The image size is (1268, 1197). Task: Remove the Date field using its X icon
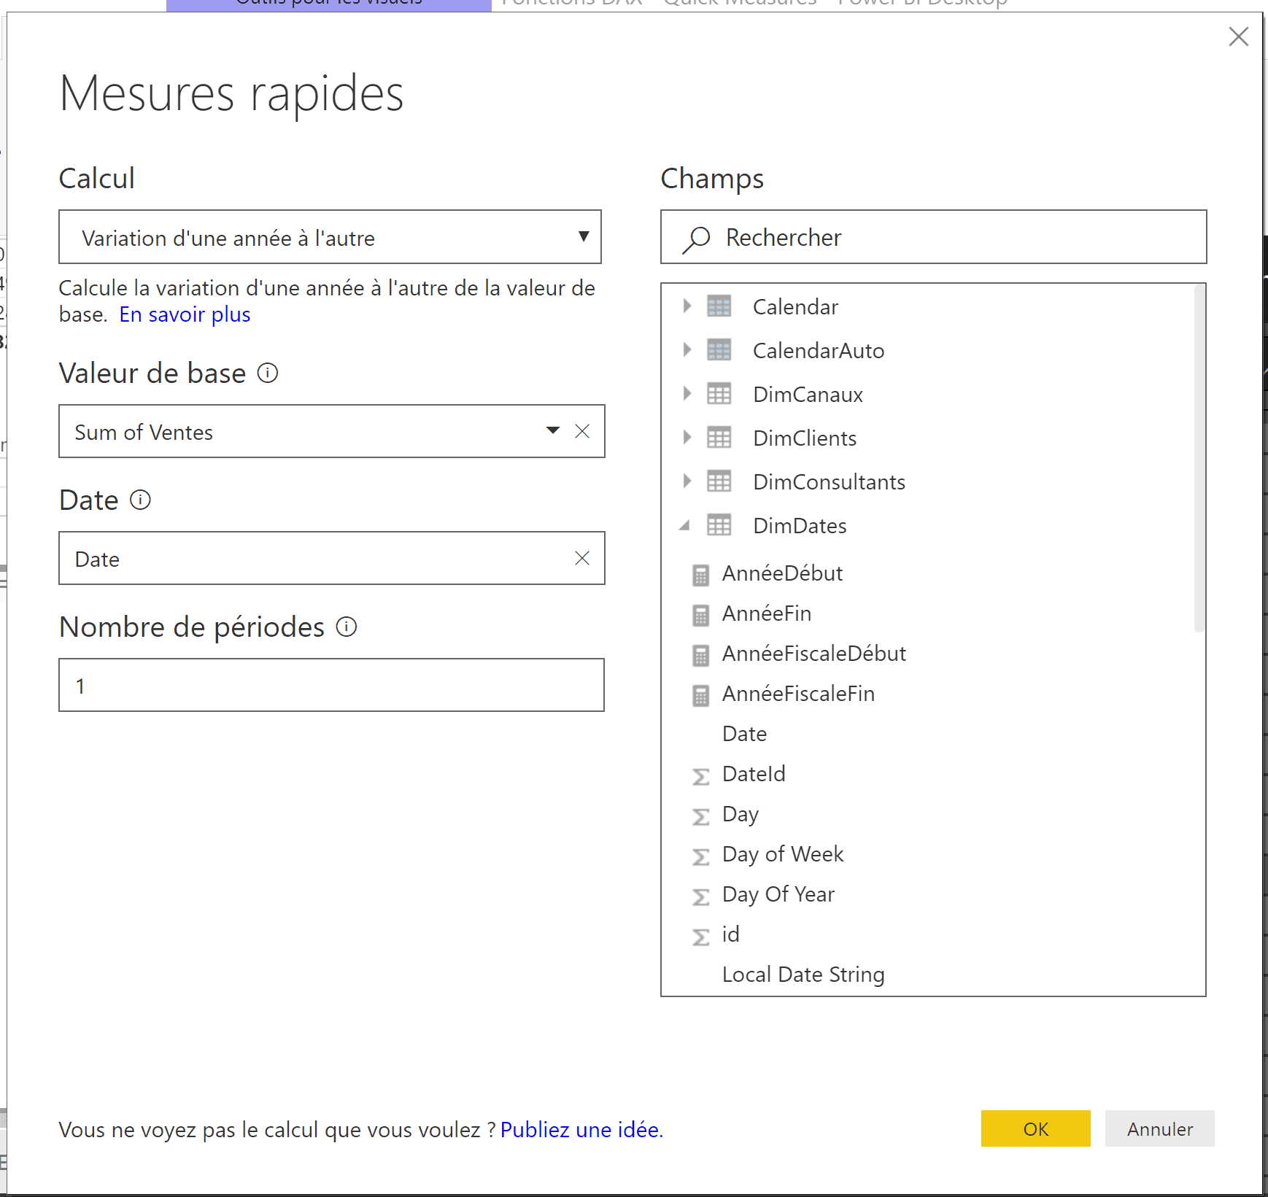tap(582, 558)
